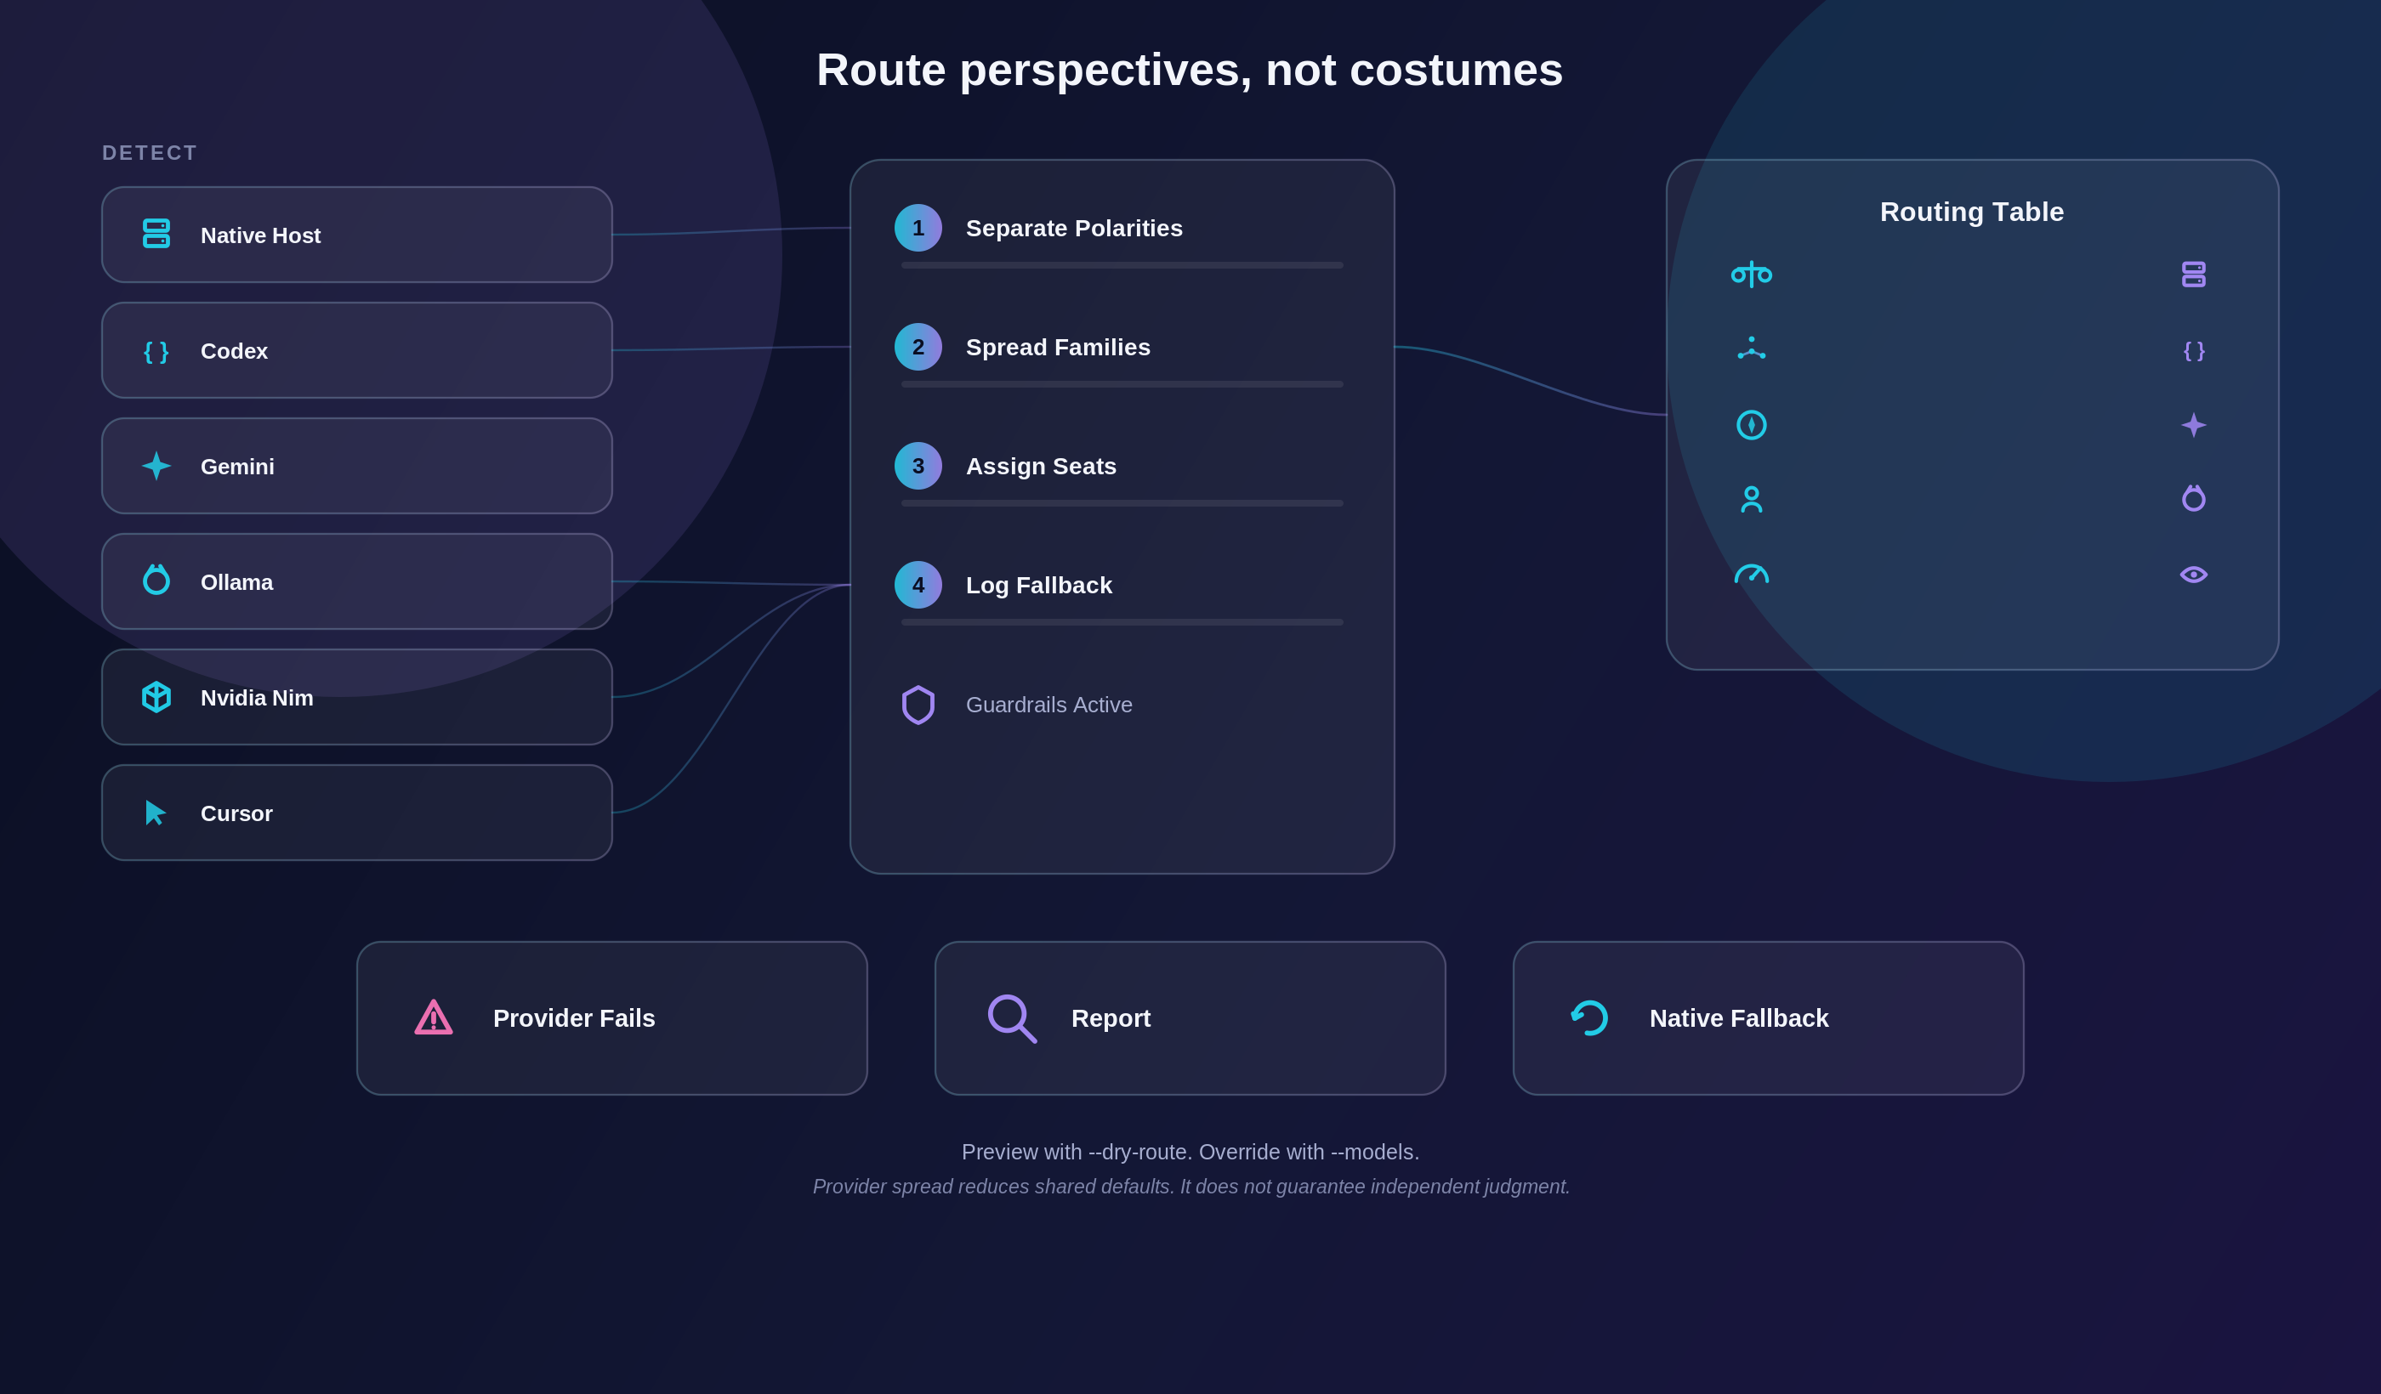Open the Ollama card
2381x1394 pixels.
(357, 581)
